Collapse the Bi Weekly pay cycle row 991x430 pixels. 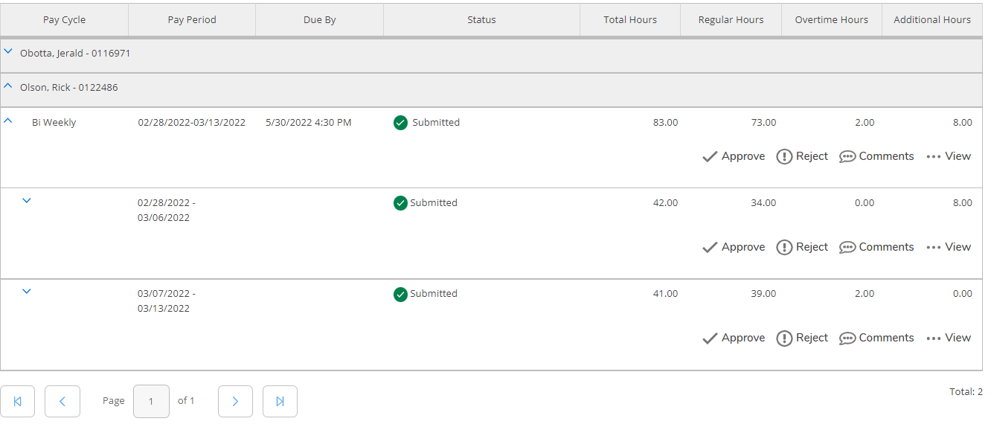point(8,121)
